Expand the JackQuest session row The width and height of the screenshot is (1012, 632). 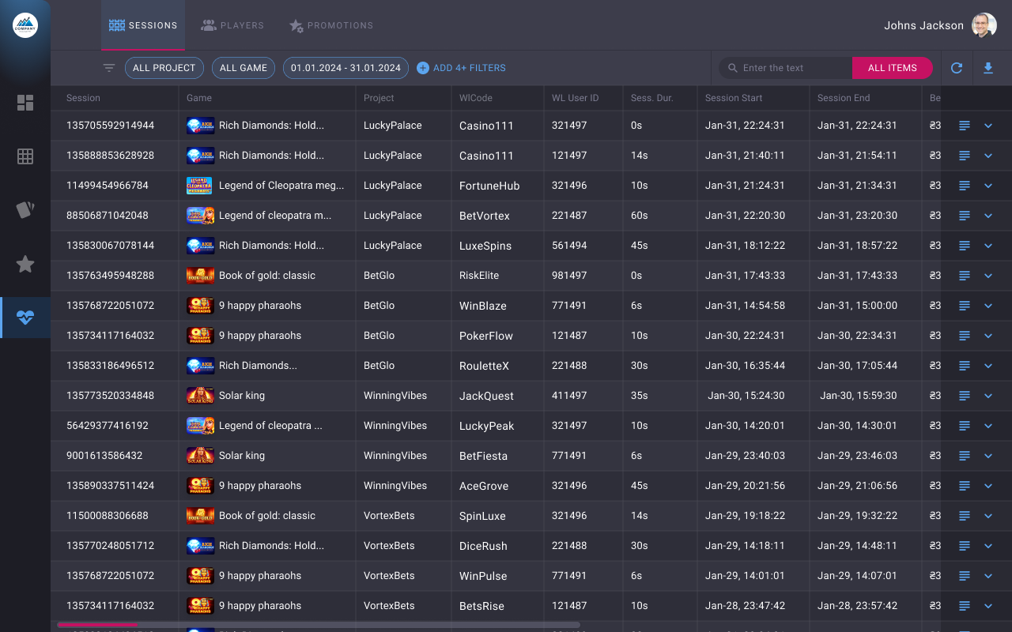[x=988, y=396]
